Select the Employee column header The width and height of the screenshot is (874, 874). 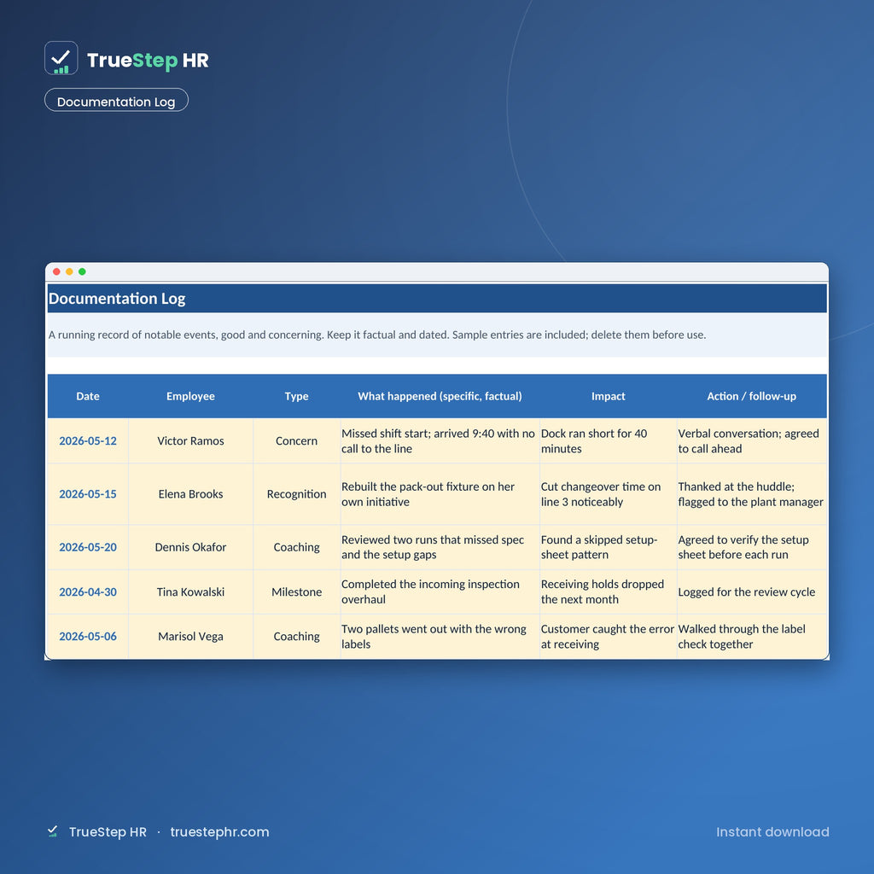190,396
